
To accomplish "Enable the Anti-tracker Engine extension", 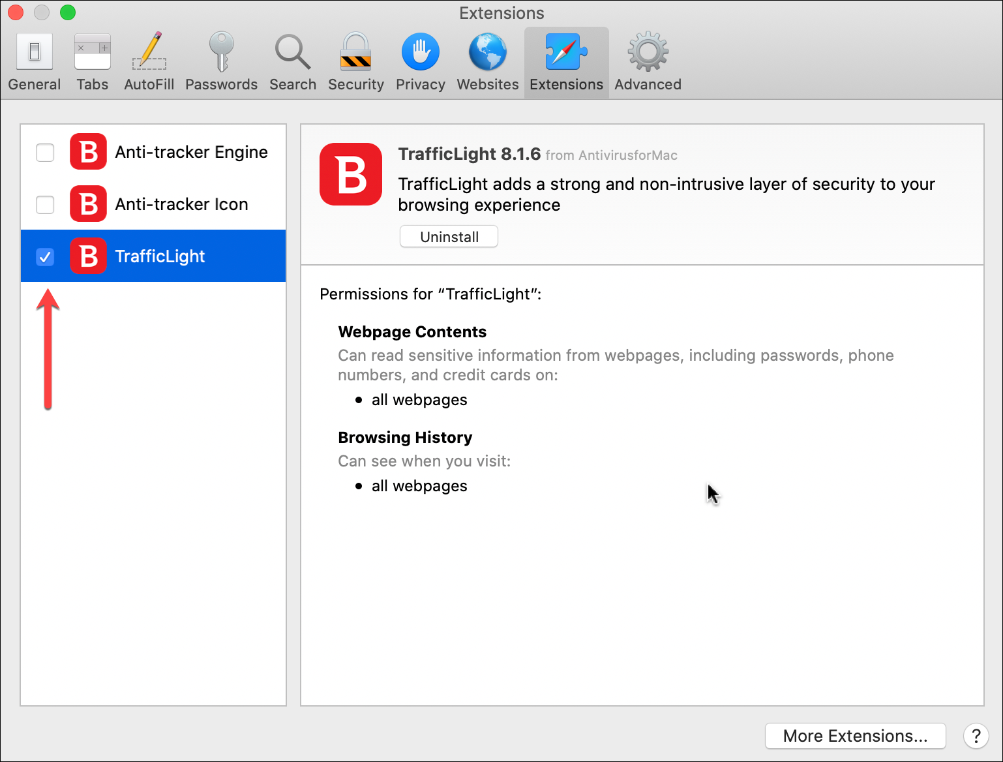I will (x=44, y=152).
